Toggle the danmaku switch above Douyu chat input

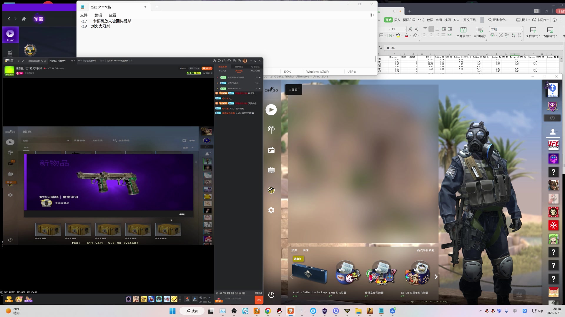coord(258,293)
